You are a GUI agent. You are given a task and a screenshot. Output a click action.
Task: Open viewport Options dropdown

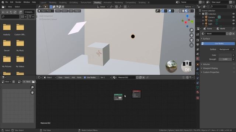coord(189,7)
